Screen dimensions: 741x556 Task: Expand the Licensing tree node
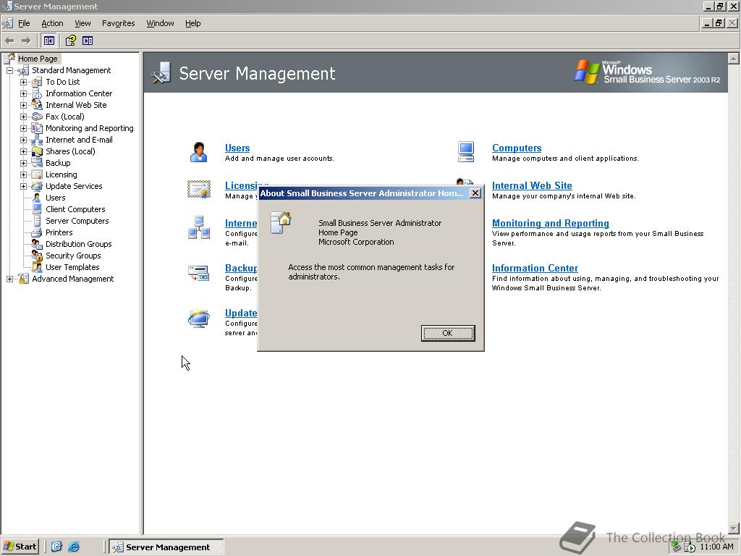point(23,174)
